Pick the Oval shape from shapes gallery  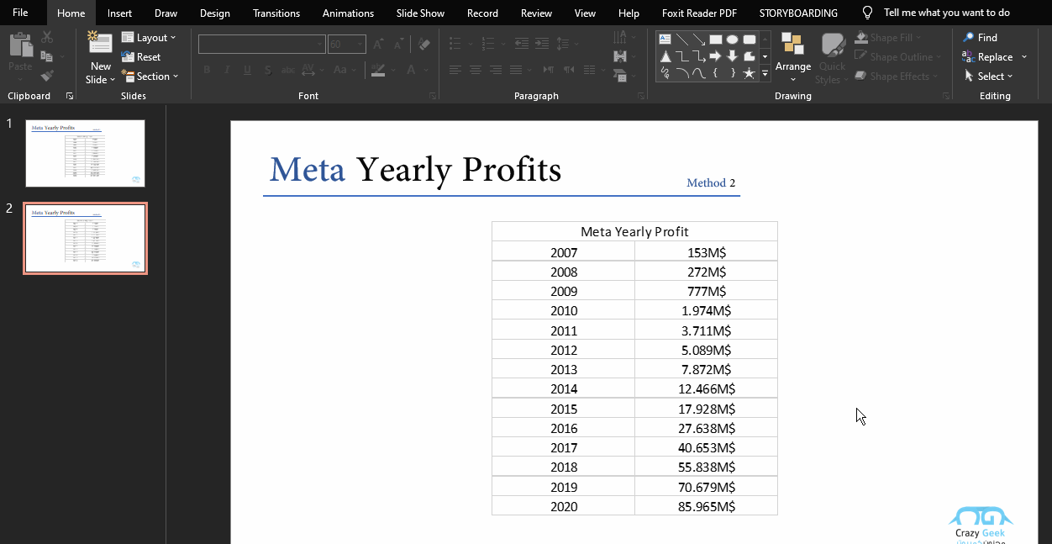[x=732, y=39]
